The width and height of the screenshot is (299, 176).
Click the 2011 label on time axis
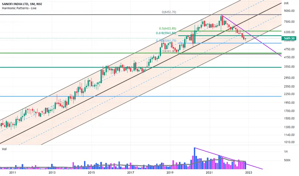13,172
